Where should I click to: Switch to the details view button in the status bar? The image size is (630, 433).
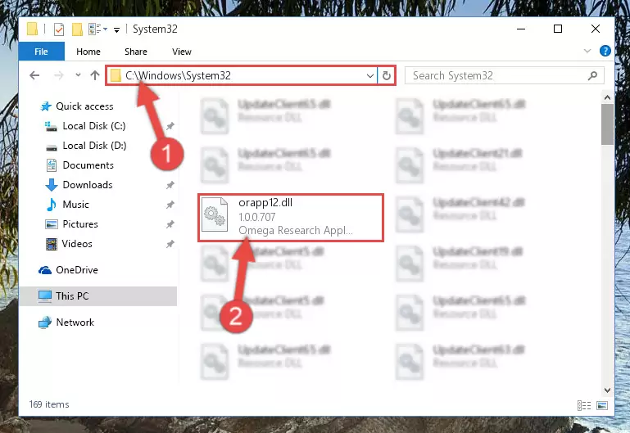[x=584, y=405]
